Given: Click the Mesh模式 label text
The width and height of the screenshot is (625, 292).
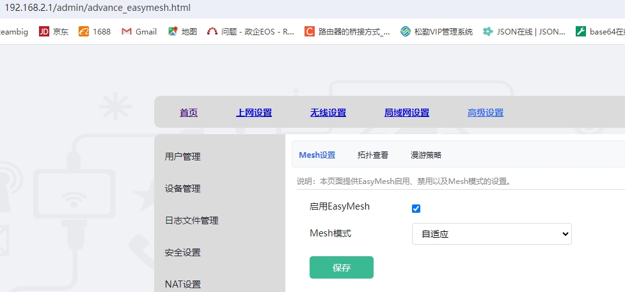Looking at the screenshot, I should (x=331, y=233).
